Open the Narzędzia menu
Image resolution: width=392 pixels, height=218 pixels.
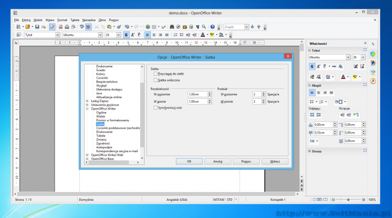(89, 20)
